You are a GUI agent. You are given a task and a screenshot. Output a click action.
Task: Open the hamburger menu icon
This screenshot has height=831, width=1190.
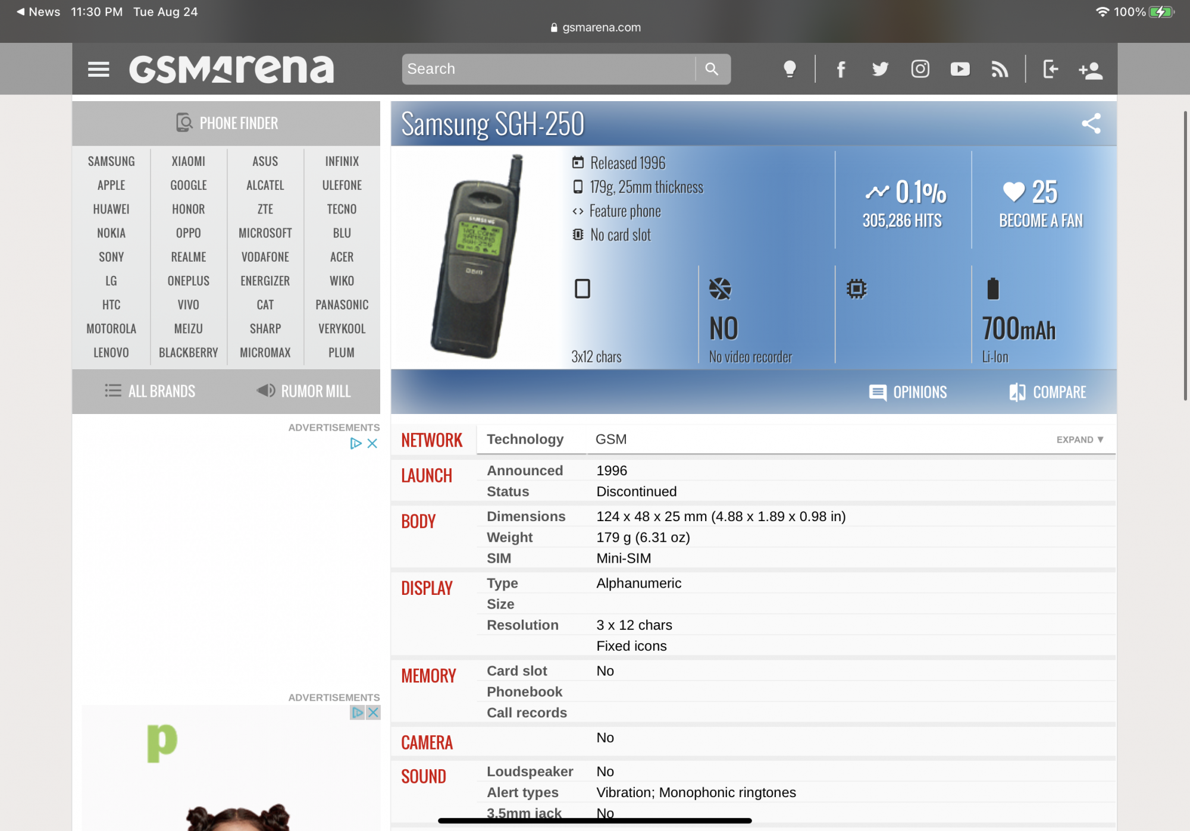click(98, 69)
